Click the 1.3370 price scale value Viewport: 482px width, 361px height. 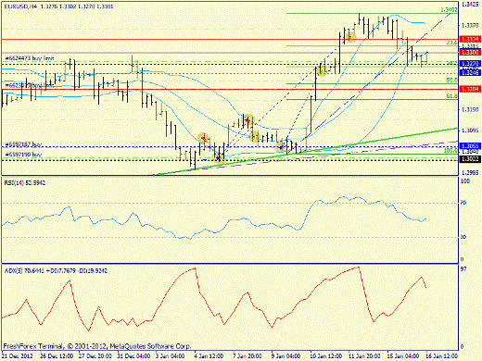[x=470, y=25]
